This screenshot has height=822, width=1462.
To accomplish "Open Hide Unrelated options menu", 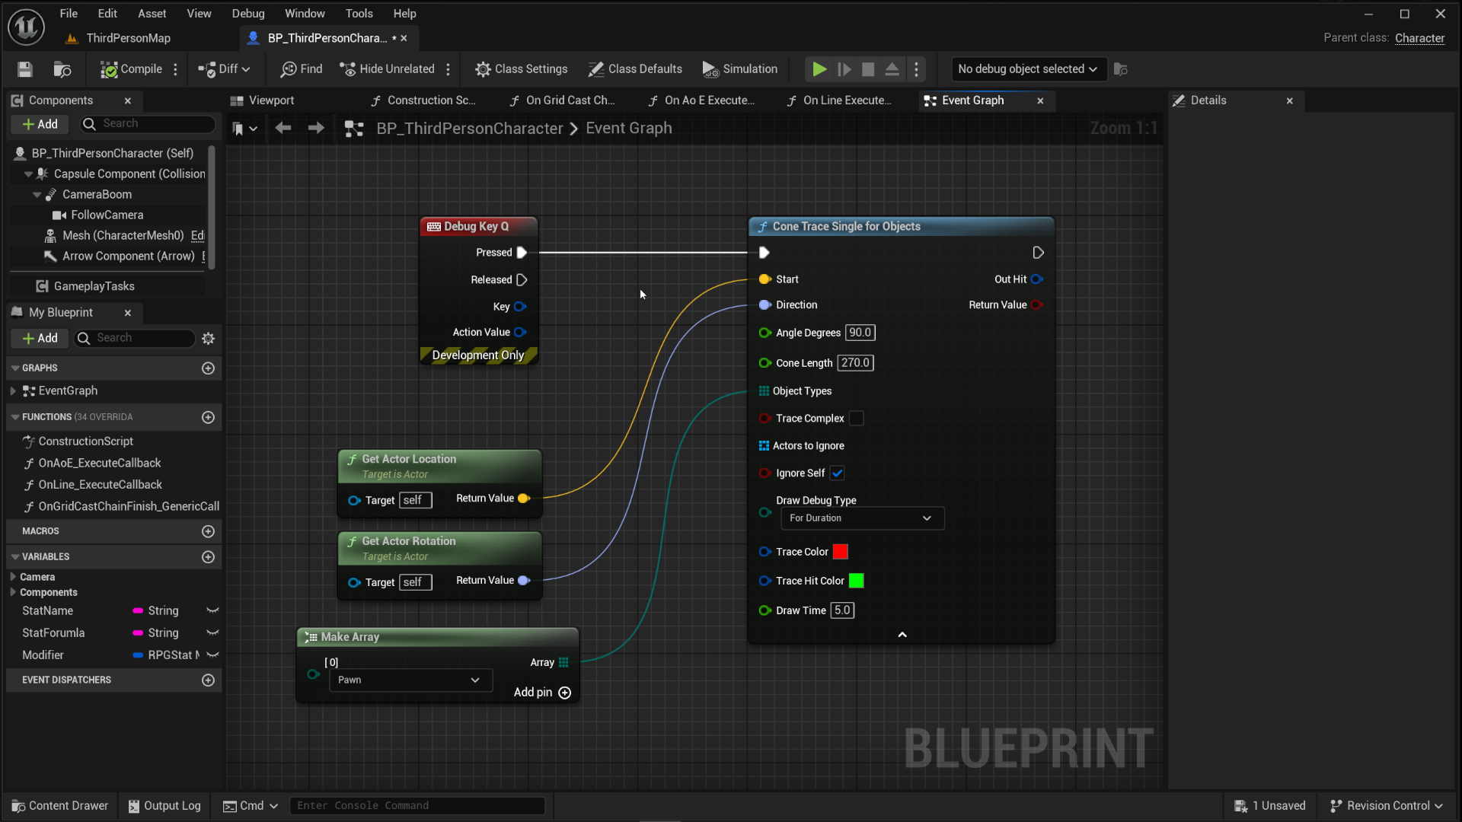I will pos(448,69).
